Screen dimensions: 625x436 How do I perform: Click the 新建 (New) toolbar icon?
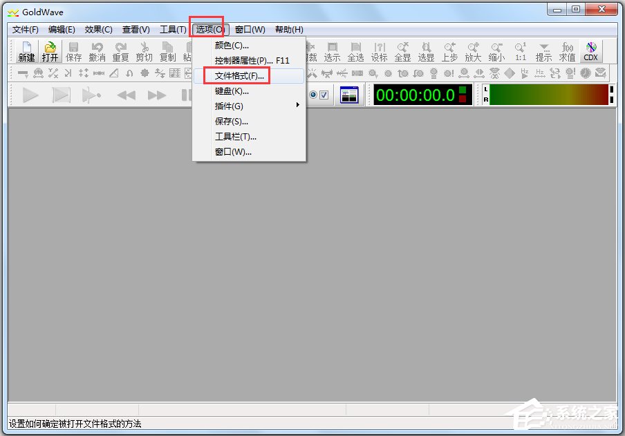27,51
